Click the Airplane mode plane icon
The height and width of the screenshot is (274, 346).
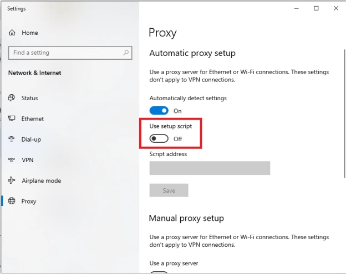click(x=12, y=180)
